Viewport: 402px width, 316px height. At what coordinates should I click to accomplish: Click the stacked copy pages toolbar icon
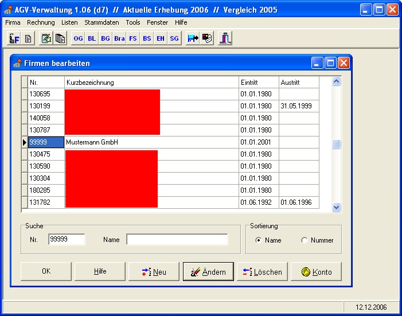(60, 38)
